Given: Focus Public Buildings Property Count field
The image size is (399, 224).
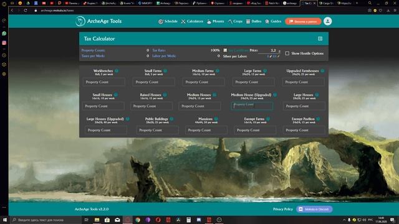Looking at the screenshot, I should [x=157, y=130].
